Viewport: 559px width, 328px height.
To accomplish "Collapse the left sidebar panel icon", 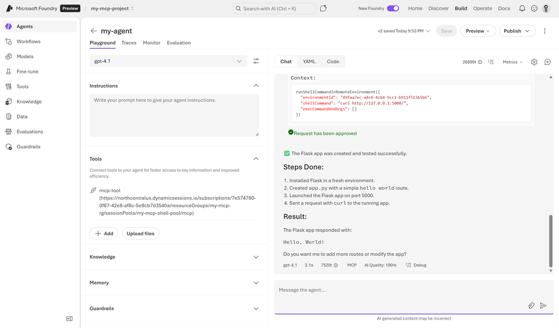I will (69, 318).
